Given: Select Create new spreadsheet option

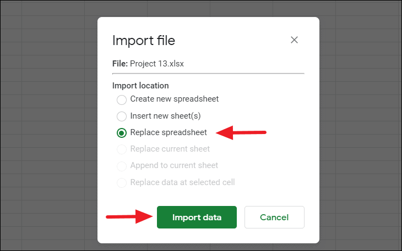Looking at the screenshot, I should 122,99.
